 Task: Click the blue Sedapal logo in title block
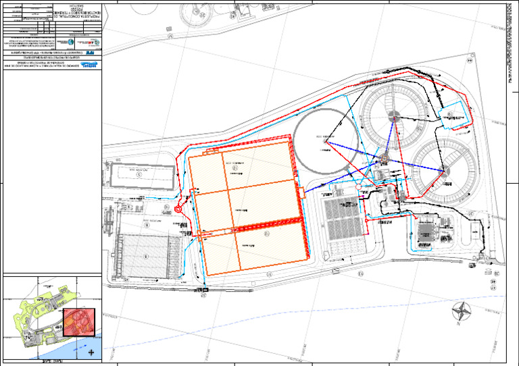point(90,65)
